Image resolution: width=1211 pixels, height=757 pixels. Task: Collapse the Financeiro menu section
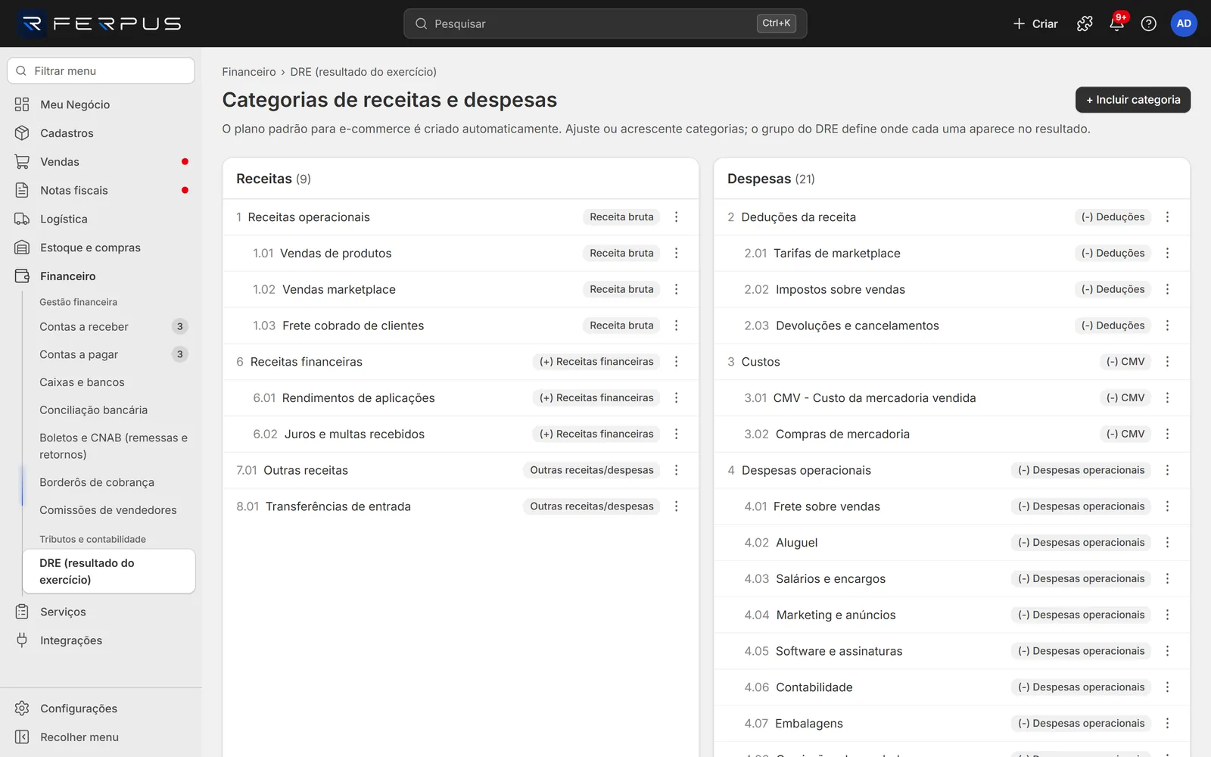(101, 276)
